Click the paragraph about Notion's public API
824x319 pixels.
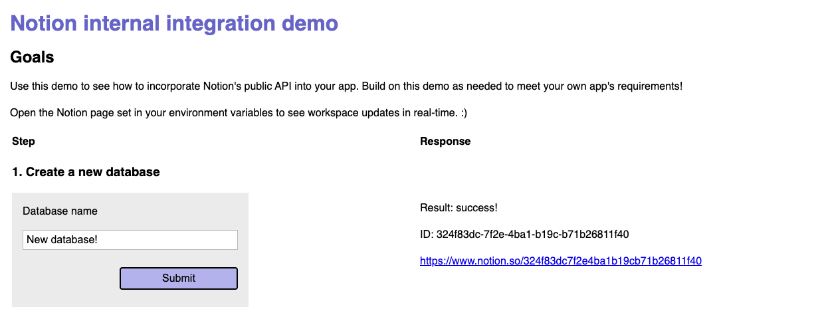tap(346, 86)
